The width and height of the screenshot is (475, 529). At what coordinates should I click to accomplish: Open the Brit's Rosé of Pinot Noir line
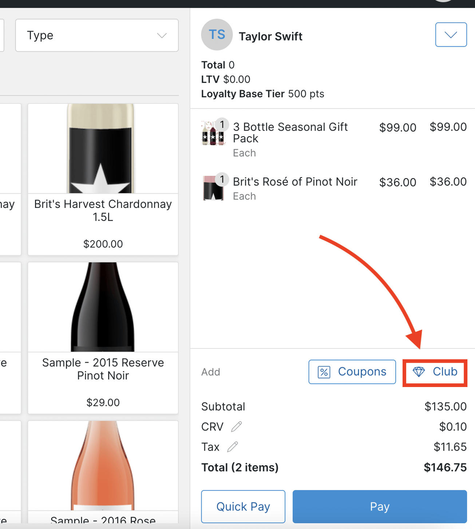pos(295,182)
